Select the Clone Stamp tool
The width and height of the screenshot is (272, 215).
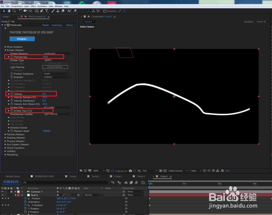[x=58, y=11]
